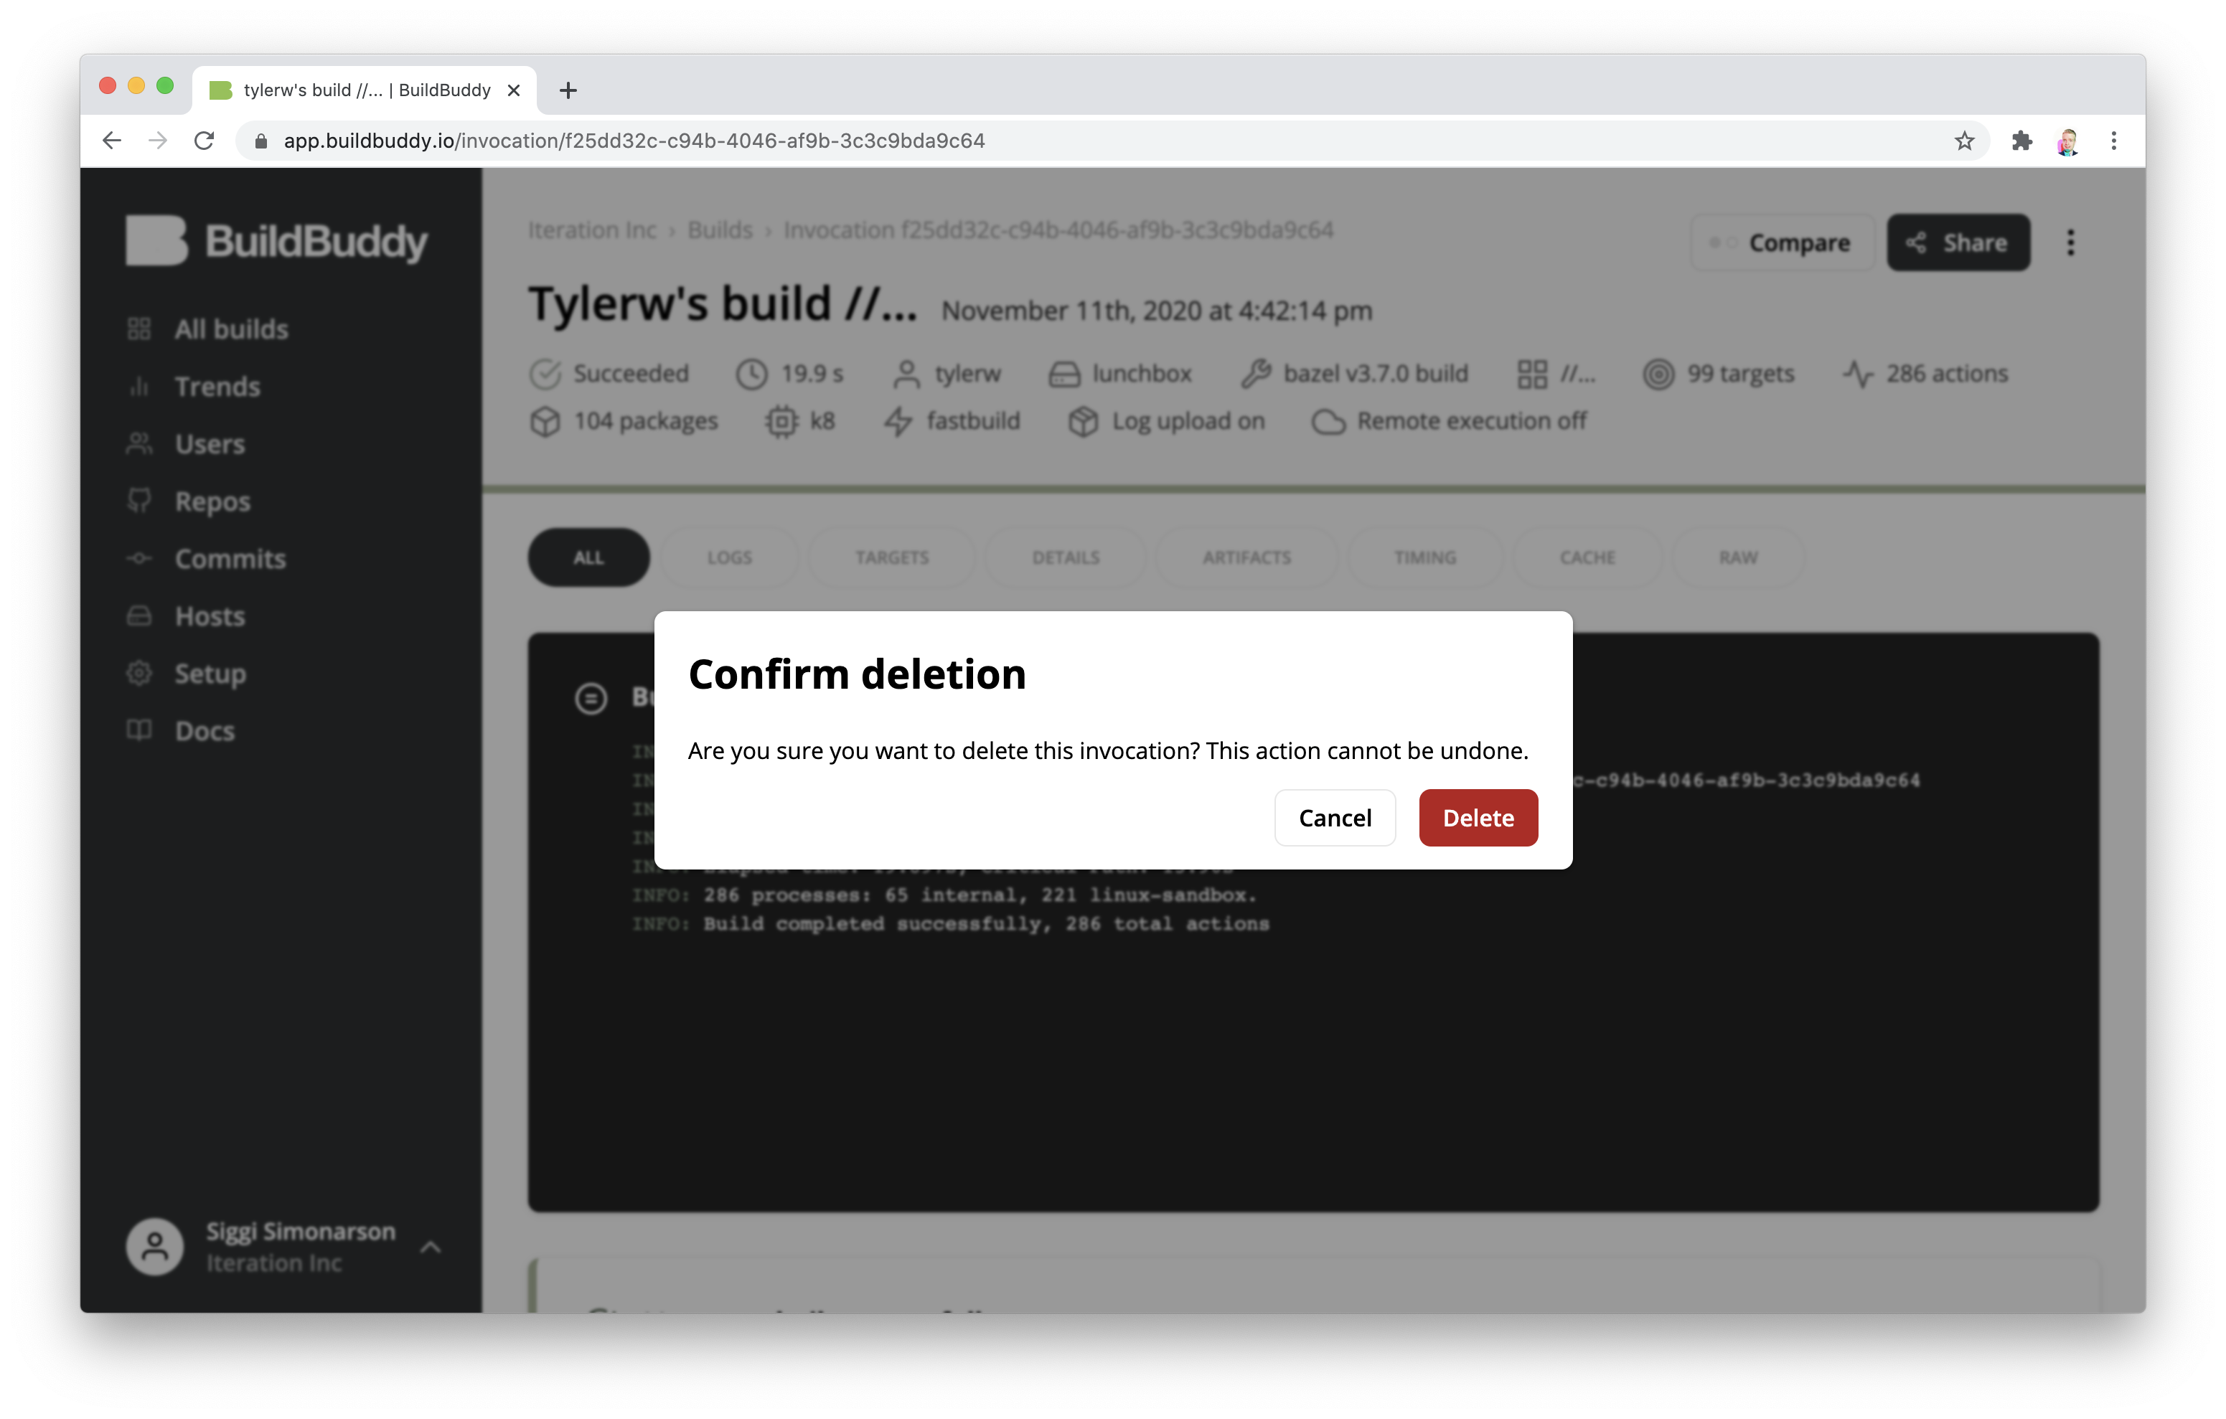Click the Repos GitHub icon
The image size is (2226, 1419).
(138, 500)
